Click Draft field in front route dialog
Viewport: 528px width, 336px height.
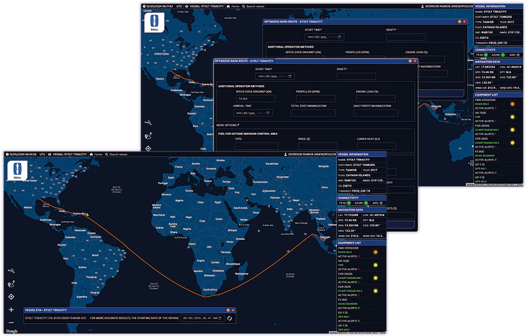pos(356,76)
